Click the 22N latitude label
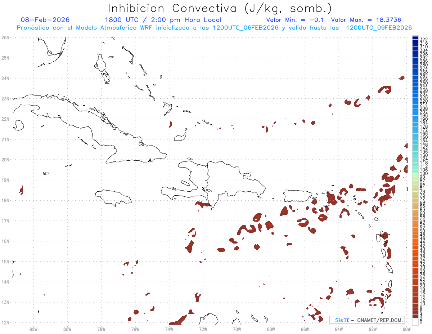 point(5,119)
